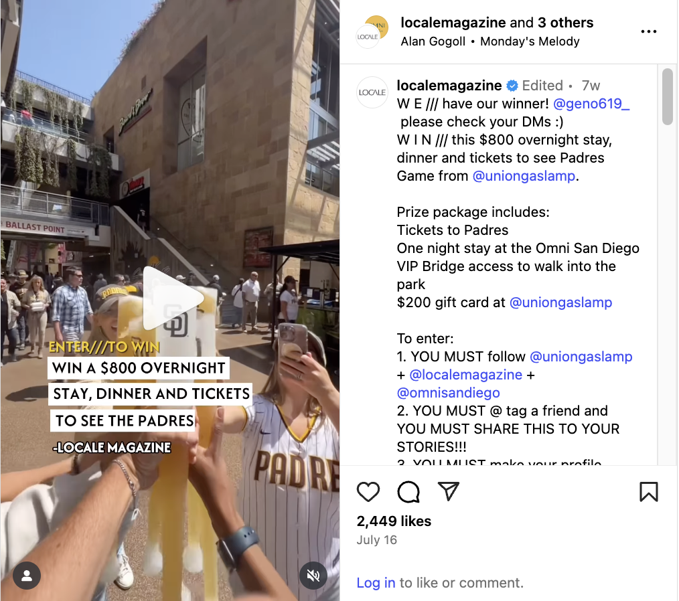Click the @localemagazine mention in the entry rules
This screenshot has width=679, height=601.
click(x=466, y=375)
